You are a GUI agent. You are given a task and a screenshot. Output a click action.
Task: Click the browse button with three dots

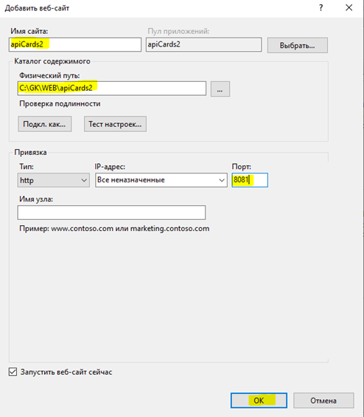tap(220, 89)
